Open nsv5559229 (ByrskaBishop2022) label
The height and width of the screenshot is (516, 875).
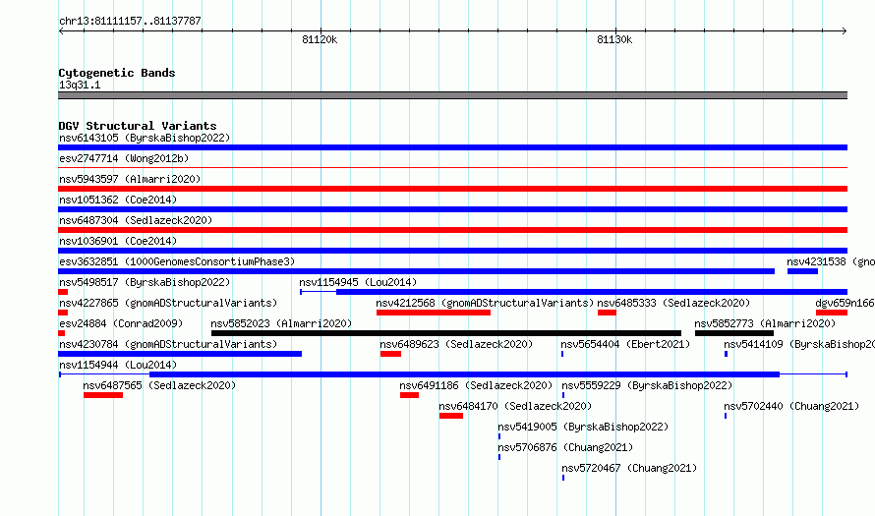click(x=647, y=385)
